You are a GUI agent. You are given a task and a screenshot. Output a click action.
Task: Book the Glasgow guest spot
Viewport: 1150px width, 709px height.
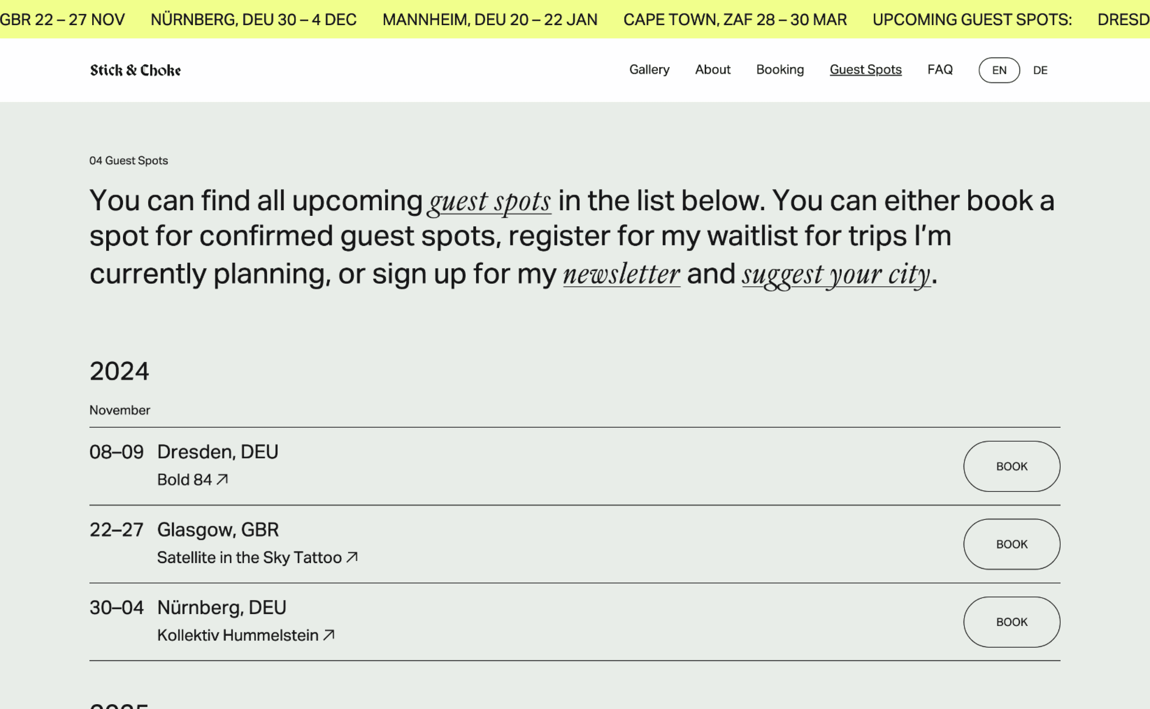coord(1011,544)
